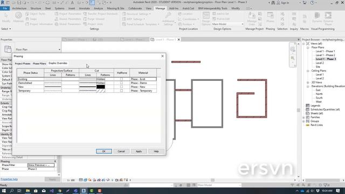The width and height of the screenshot is (345, 194).
Task: Toggle Halftone checkbox for Demolished phase status
Action: (x=121, y=83)
